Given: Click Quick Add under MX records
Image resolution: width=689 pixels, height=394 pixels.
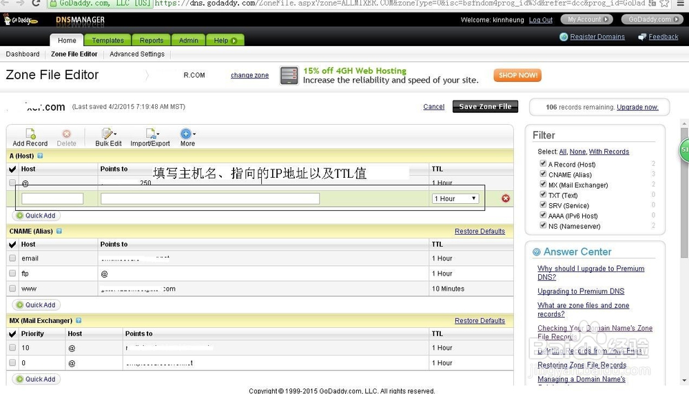Looking at the screenshot, I should point(36,379).
